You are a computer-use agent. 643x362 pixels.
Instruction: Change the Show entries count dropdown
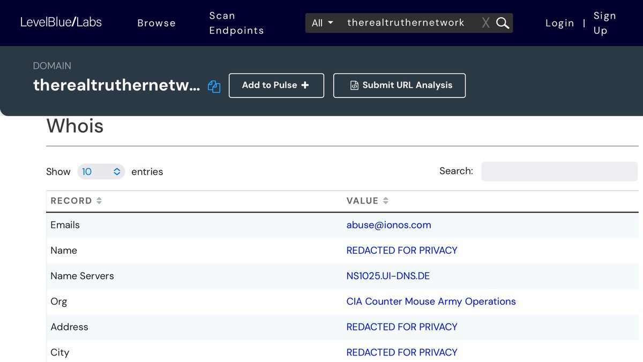101,171
